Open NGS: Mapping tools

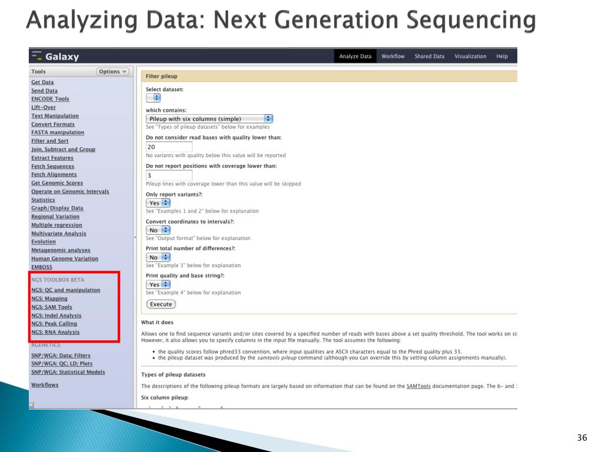(x=49, y=298)
